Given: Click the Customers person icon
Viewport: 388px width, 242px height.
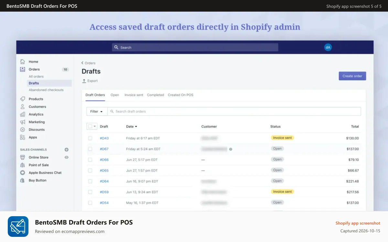Looking at the screenshot, I should (23, 107).
